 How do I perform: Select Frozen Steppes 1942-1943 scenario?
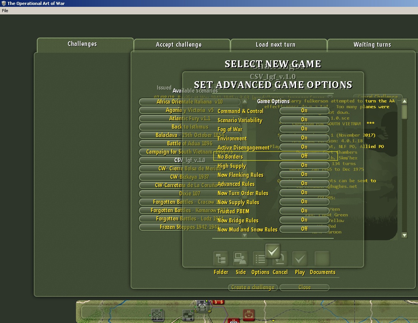coord(189,227)
